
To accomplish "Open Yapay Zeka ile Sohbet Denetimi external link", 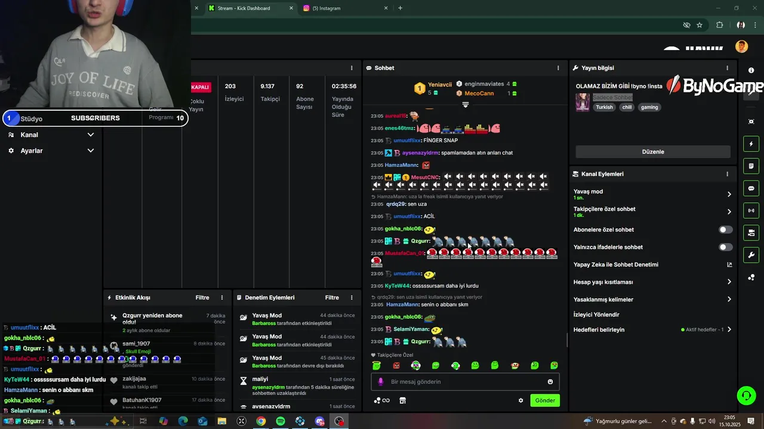I will [729, 265].
